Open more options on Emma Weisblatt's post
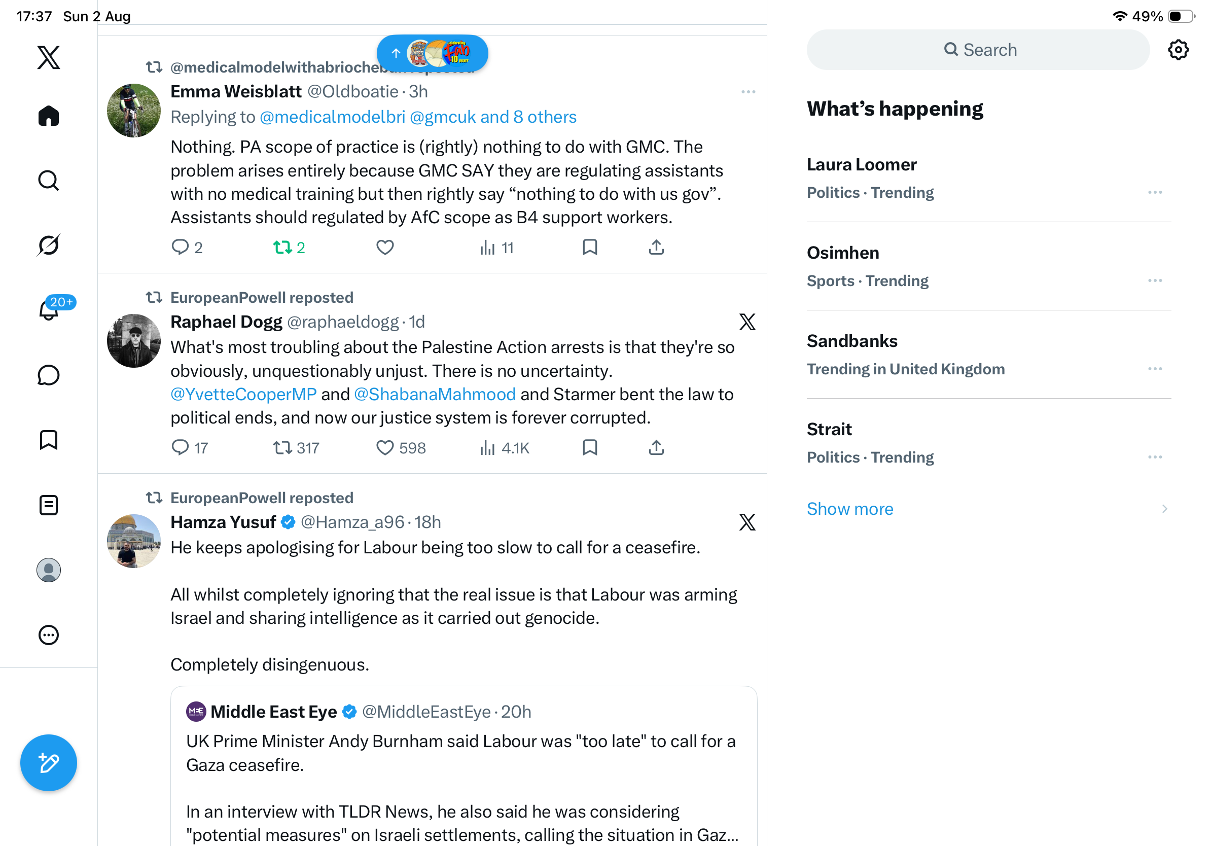 pos(748,92)
